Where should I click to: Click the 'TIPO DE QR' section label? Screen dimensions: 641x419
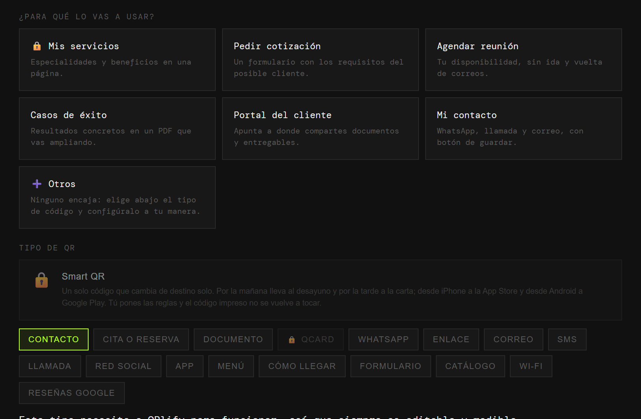click(47, 248)
